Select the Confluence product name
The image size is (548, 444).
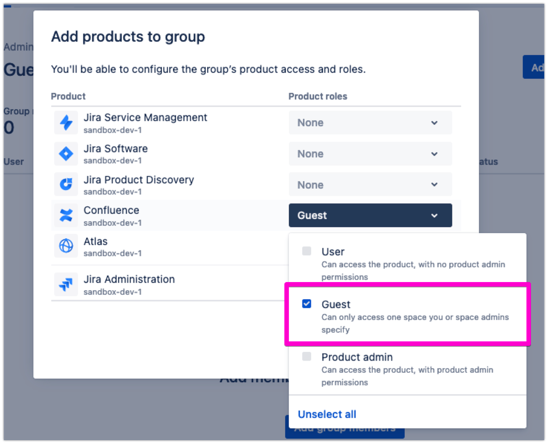click(111, 210)
